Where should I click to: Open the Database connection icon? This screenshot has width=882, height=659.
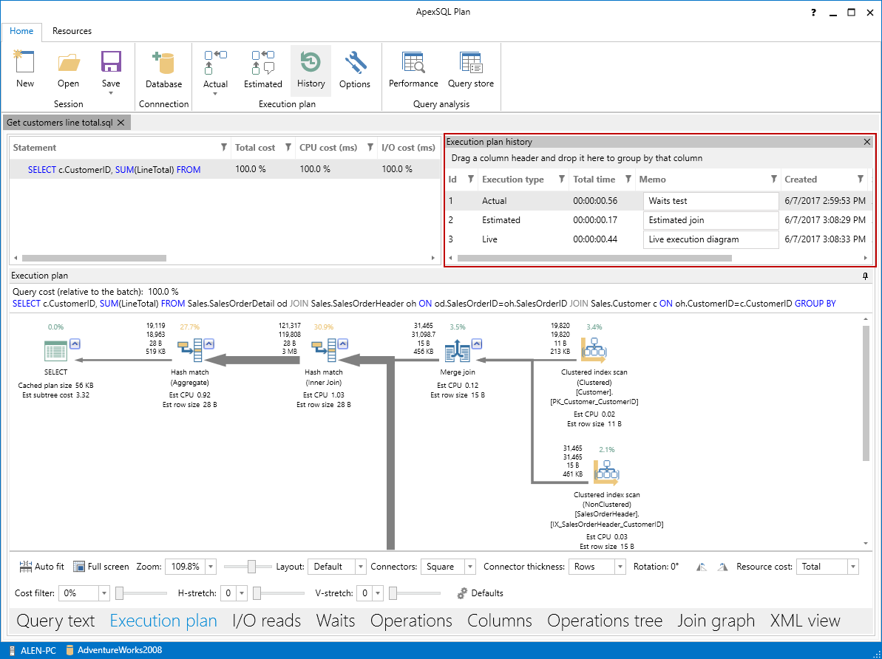coord(163,63)
